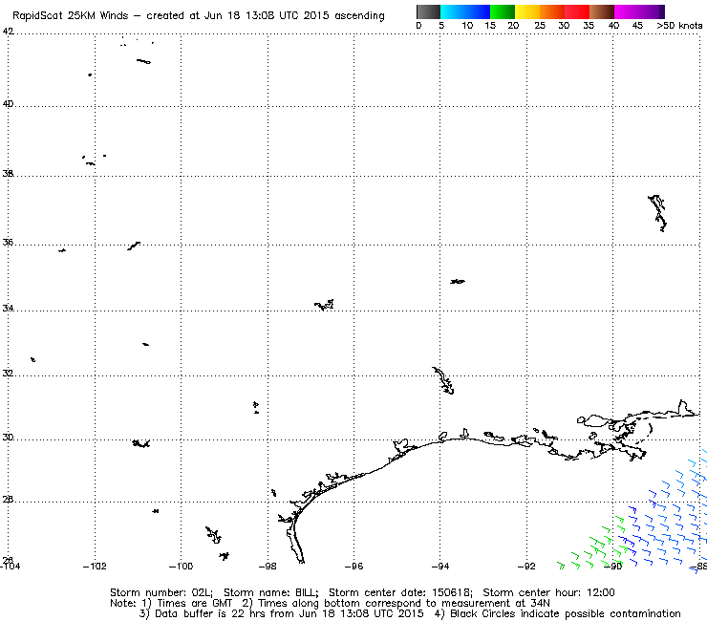Click the '20' legend label
Screen dimensions: 707x621
pyautogui.click(x=513, y=26)
